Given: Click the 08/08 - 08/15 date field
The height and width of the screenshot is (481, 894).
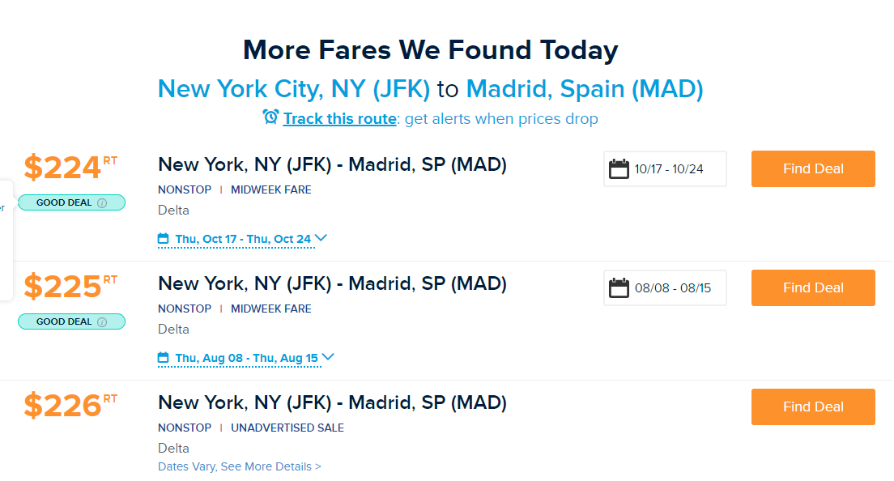Looking at the screenshot, I should tap(672, 288).
